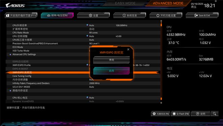Open 系统信息 tab
Image resolution: width=223 pixels, height=126 pixels.
[x=130, y=15]
